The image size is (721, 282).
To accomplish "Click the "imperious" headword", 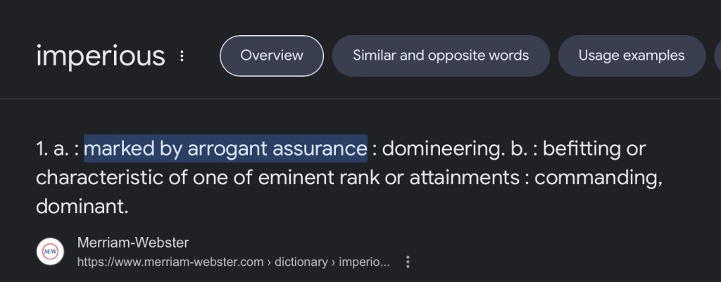I will coord(100,56).
